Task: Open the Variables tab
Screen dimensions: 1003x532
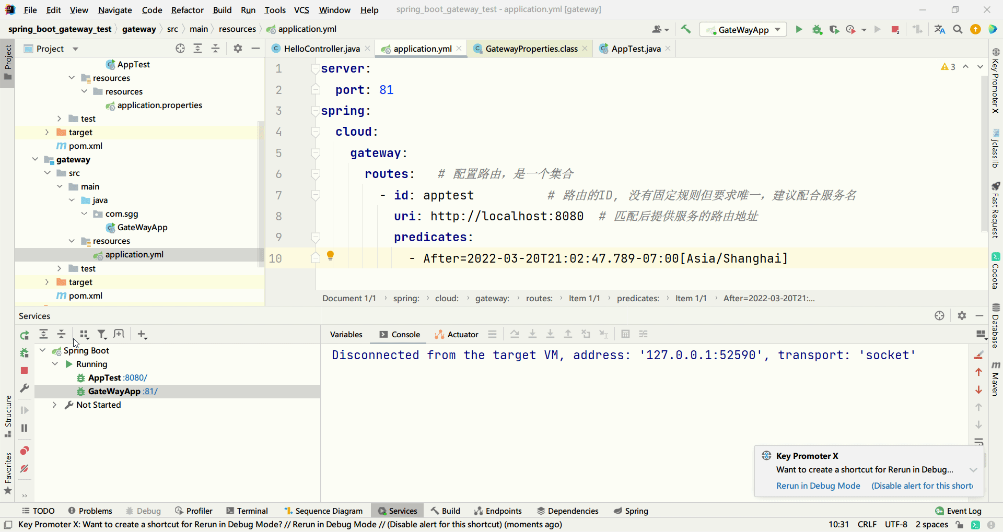Action: [346, 335]
